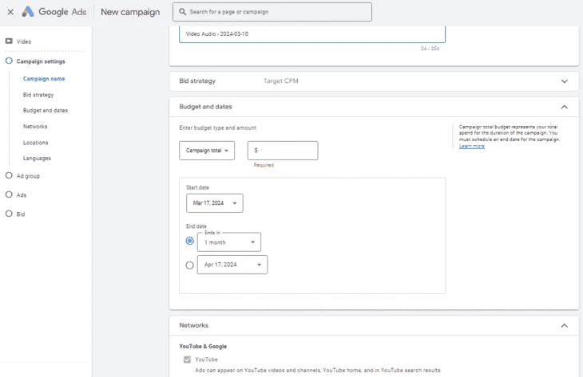
Task: Click the search magnifier icon
Action: point(182,12)
